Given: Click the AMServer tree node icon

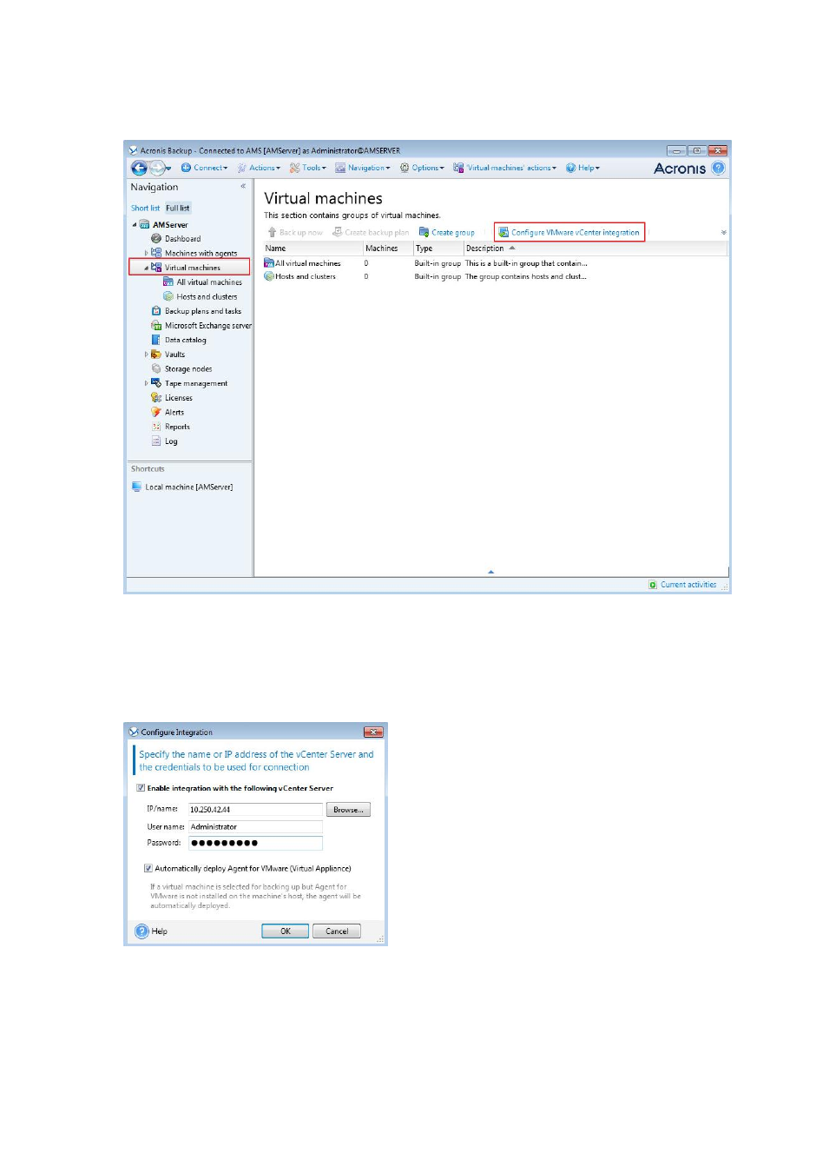Looking at the screenshot, I should [x=145, y=225].
